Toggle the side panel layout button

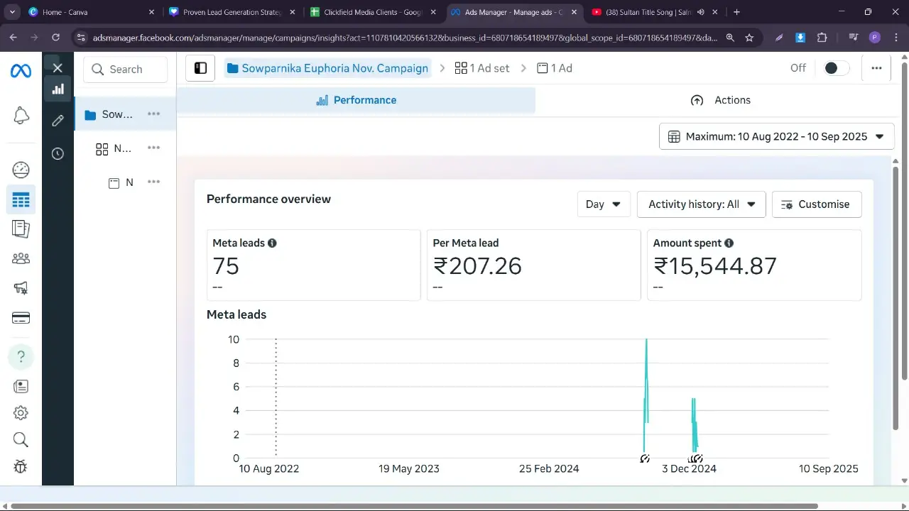[x=200, y=68]
